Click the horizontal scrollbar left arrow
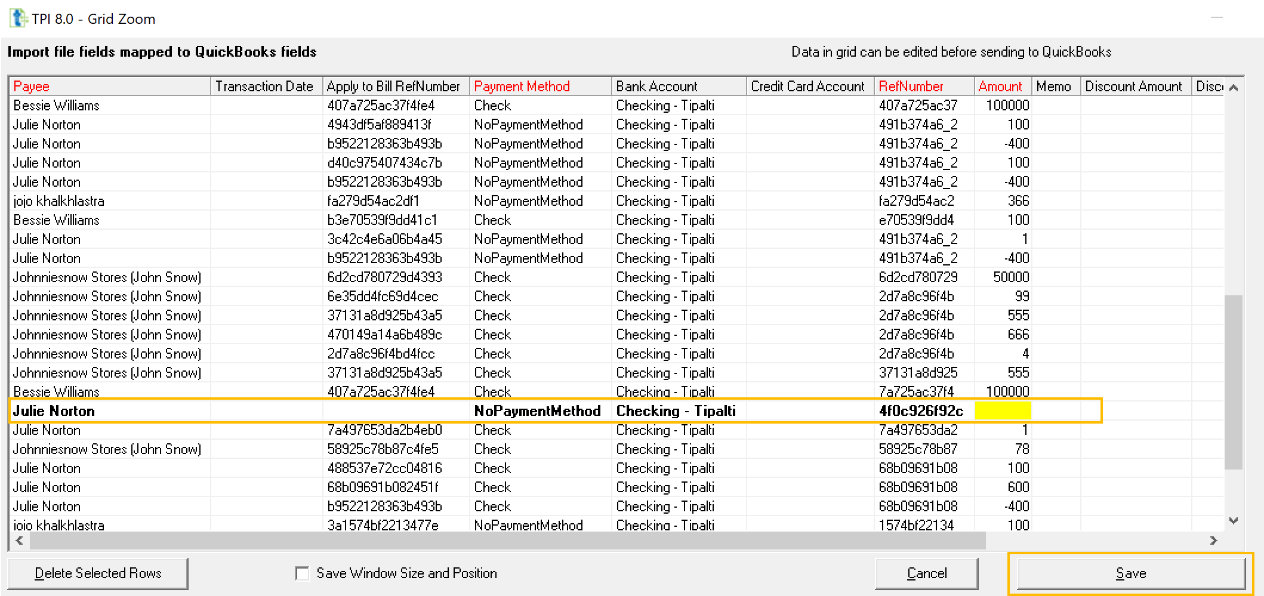 (x=19, y=540)
